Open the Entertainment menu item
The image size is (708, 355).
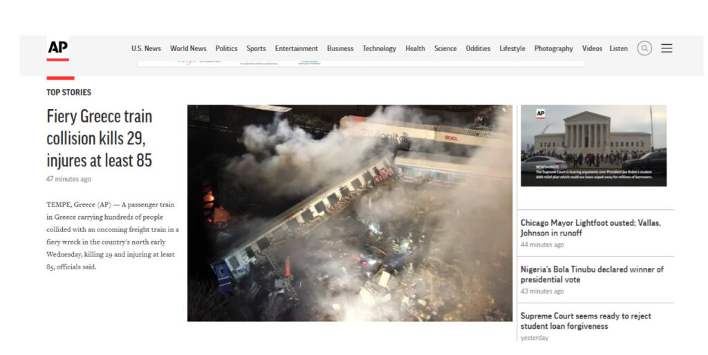[x=296, y=48]
